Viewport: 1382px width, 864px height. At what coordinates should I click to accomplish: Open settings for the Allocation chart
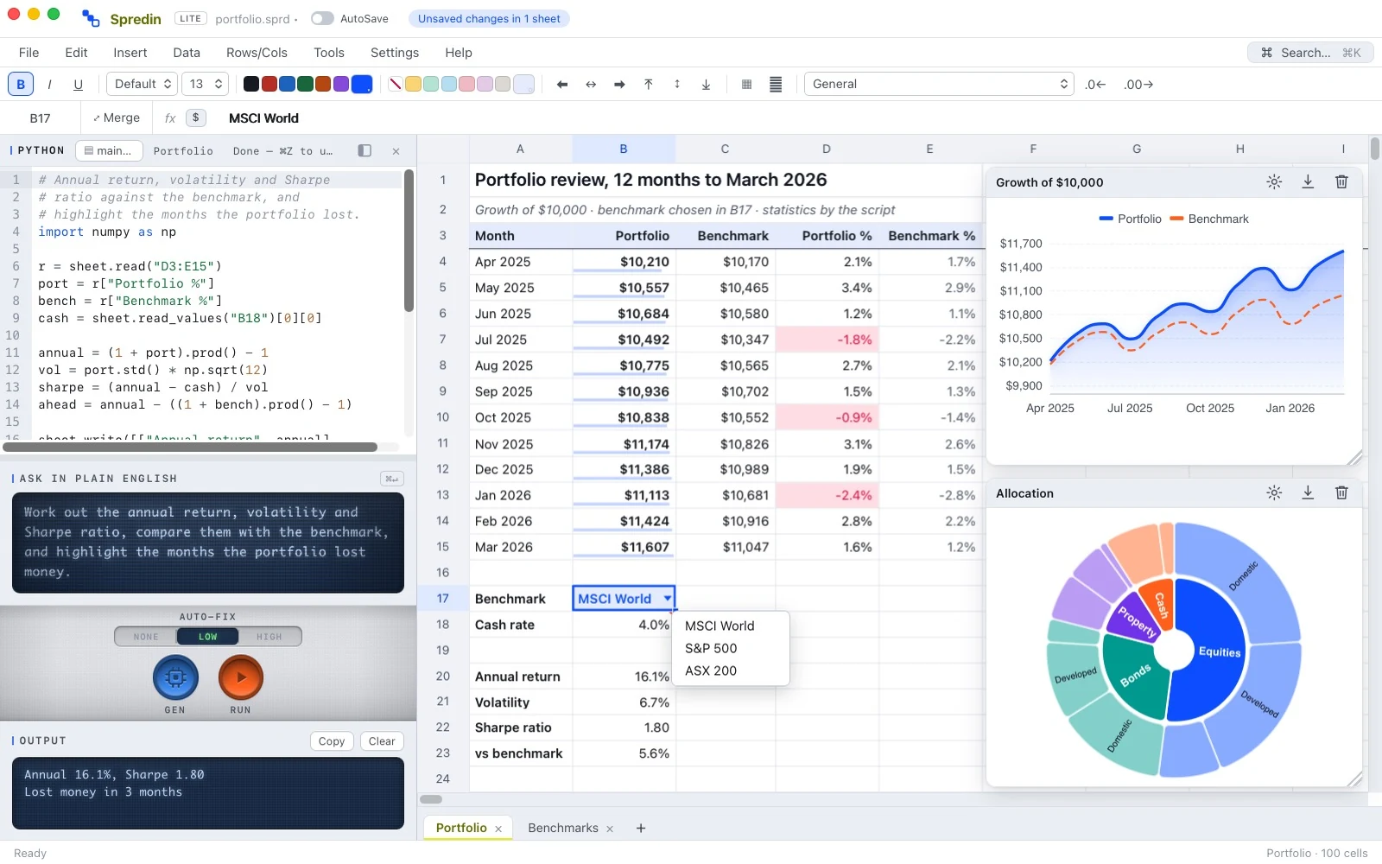coord(1274,492)
